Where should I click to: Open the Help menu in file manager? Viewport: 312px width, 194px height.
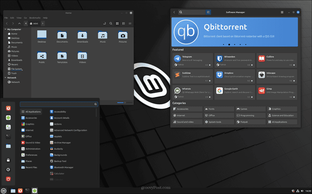pos(45,18)
